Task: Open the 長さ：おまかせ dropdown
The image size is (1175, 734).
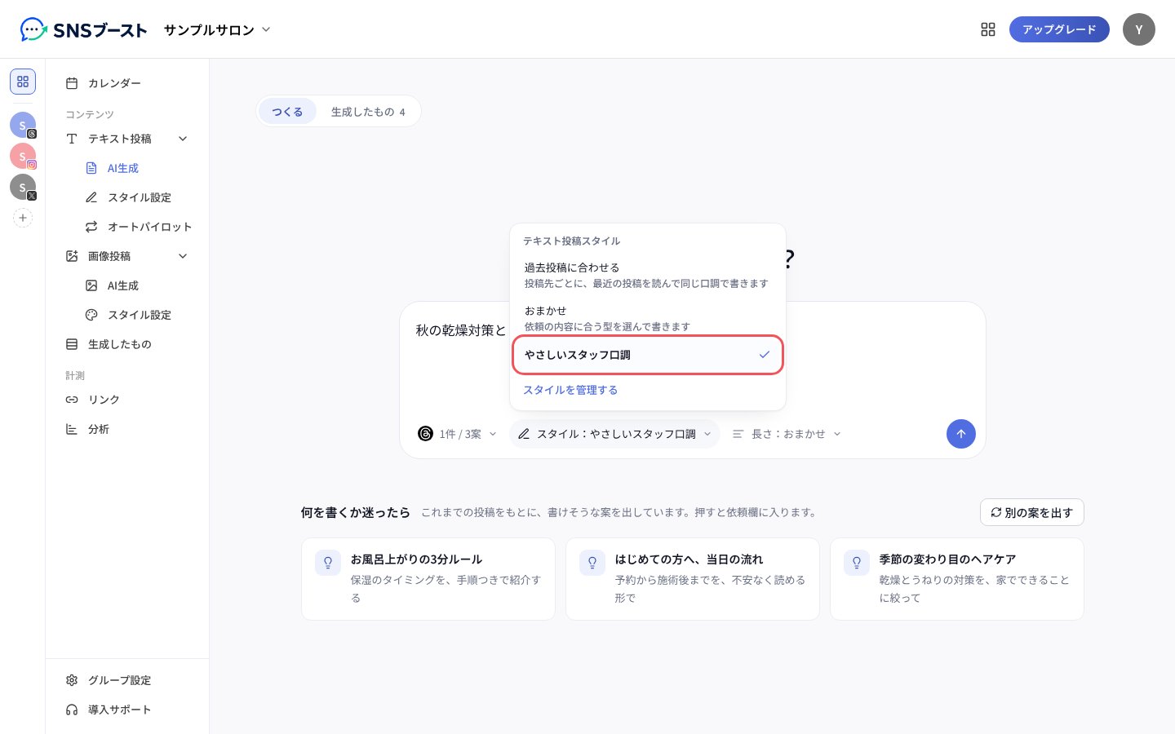Action: (x=787, y=434)
